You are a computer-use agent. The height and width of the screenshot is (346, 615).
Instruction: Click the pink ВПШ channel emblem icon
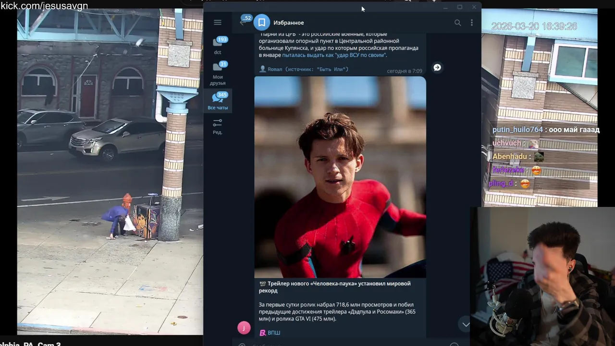(x=263, y=333)
